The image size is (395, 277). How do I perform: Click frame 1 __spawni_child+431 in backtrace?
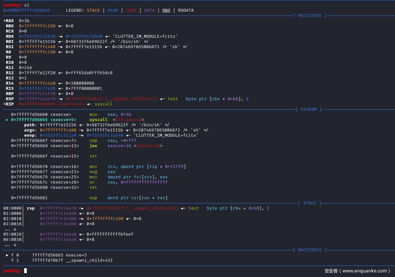click(89, 260)
